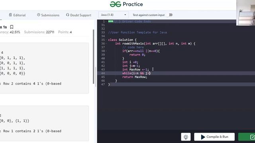Toggle Test against custom input switch
The height and width of the screenshot is (143, 255).
(170, 15)
